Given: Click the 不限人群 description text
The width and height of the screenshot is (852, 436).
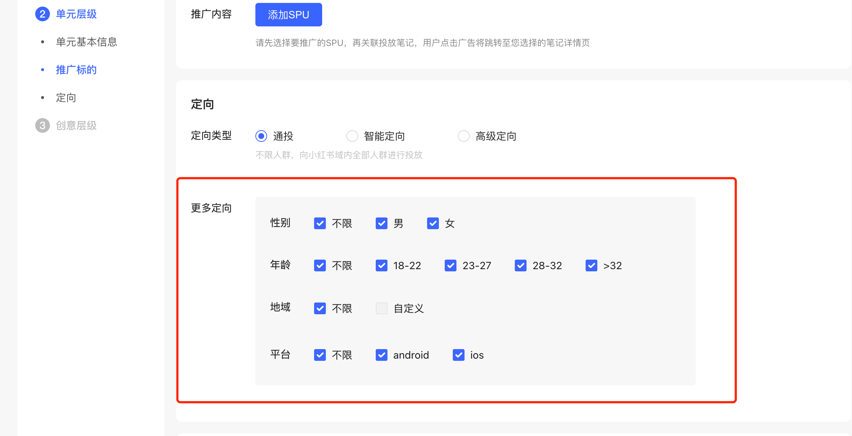Looking at the screenshot, I should (x=339, y=155).
